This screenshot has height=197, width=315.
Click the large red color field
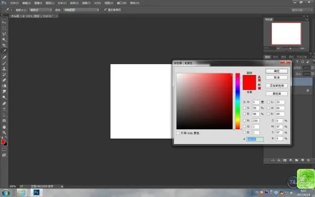point(204,101)
